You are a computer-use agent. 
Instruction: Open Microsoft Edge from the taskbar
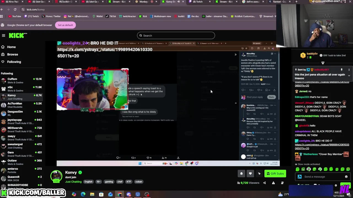click(83, 194)
